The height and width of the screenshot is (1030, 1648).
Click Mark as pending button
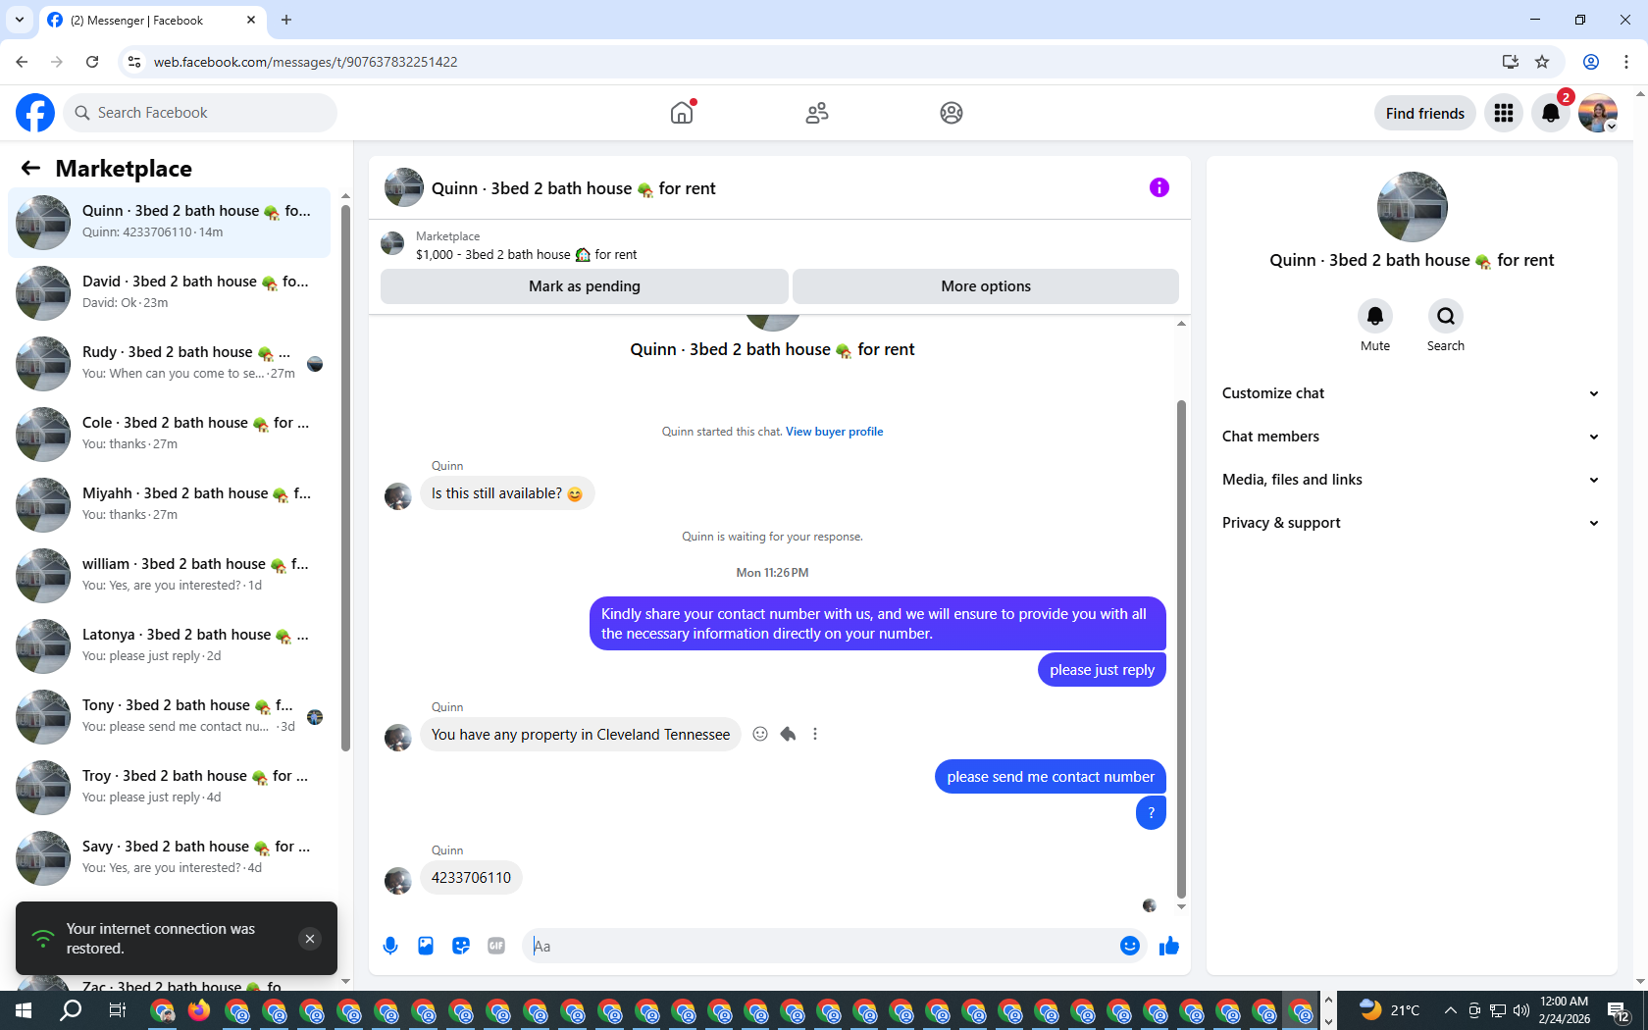click(x=585, y=286)
